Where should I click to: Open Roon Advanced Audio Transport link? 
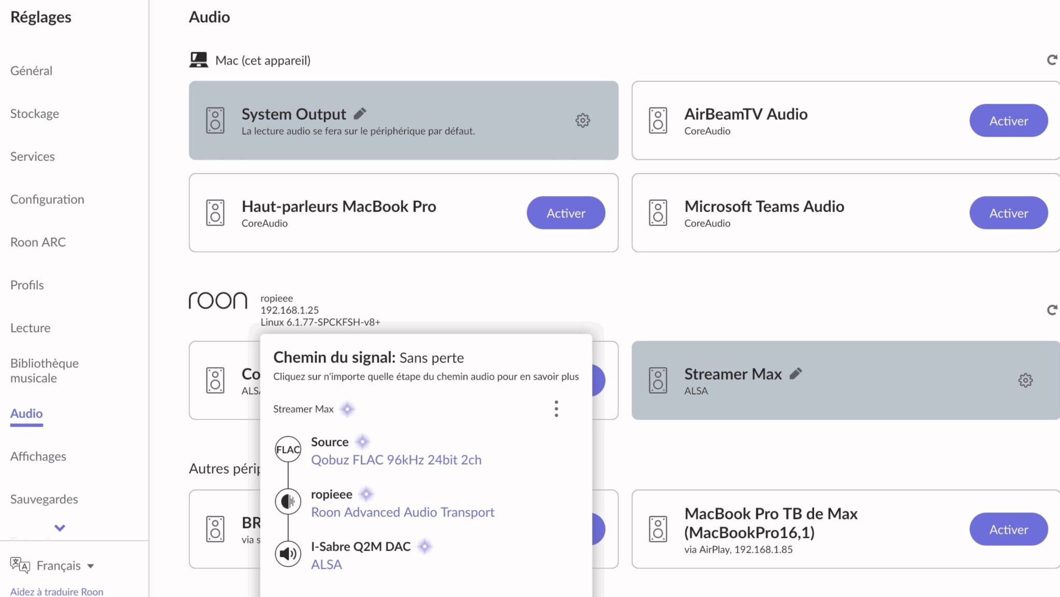[403, 512]
